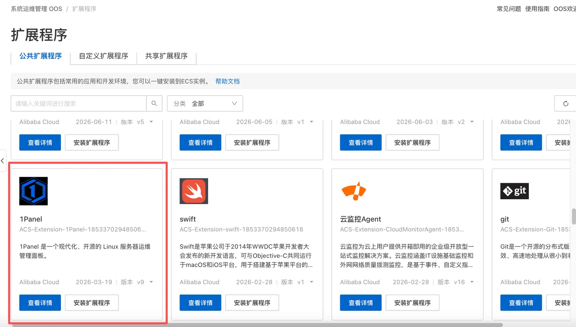The width and height of the screenshot is (576, 327).
Task: Expand version v5 dropdown in top row
Action: click(151, 122)
